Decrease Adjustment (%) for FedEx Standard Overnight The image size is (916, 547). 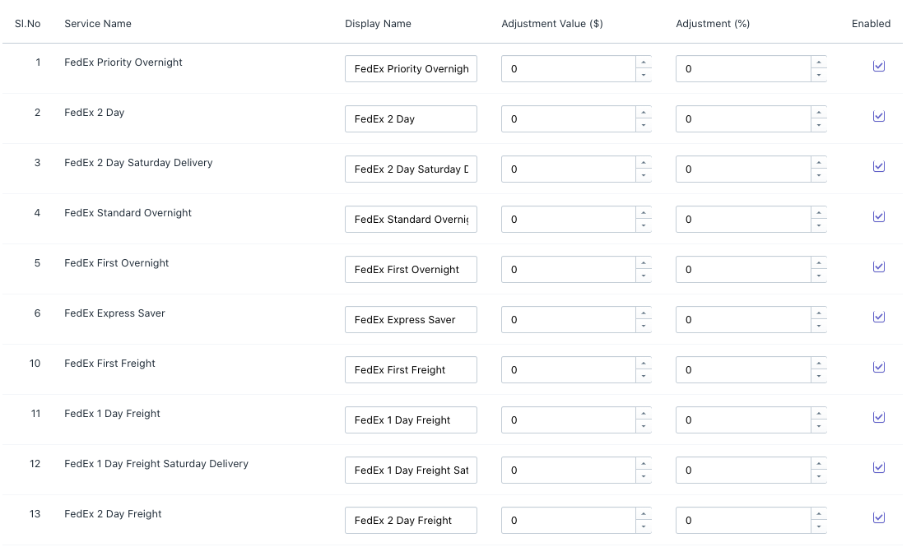818,226
